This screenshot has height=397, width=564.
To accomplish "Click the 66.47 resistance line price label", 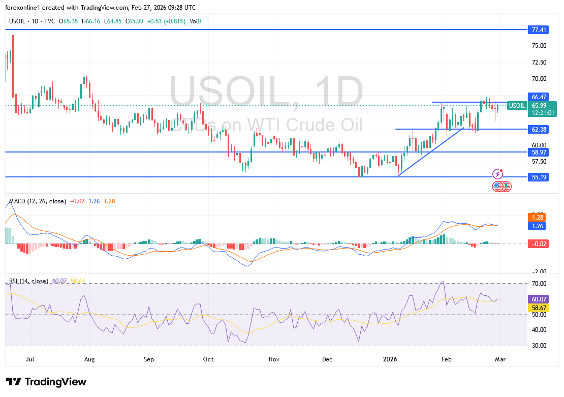I will (539, 97).
